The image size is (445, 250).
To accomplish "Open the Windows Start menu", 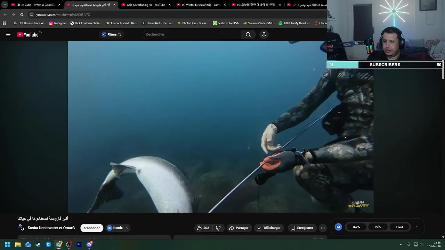I will (x=7, y=244).
